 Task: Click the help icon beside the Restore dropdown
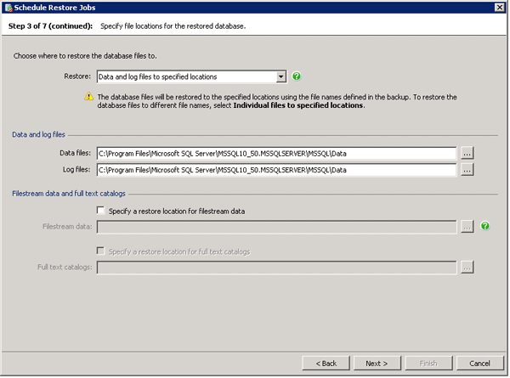pyautogui.click(x=297, y=76)
